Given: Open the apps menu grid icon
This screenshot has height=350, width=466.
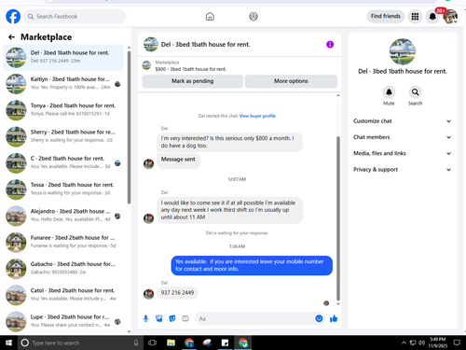Looking at the screenshot, I should [x=415, y=17].
